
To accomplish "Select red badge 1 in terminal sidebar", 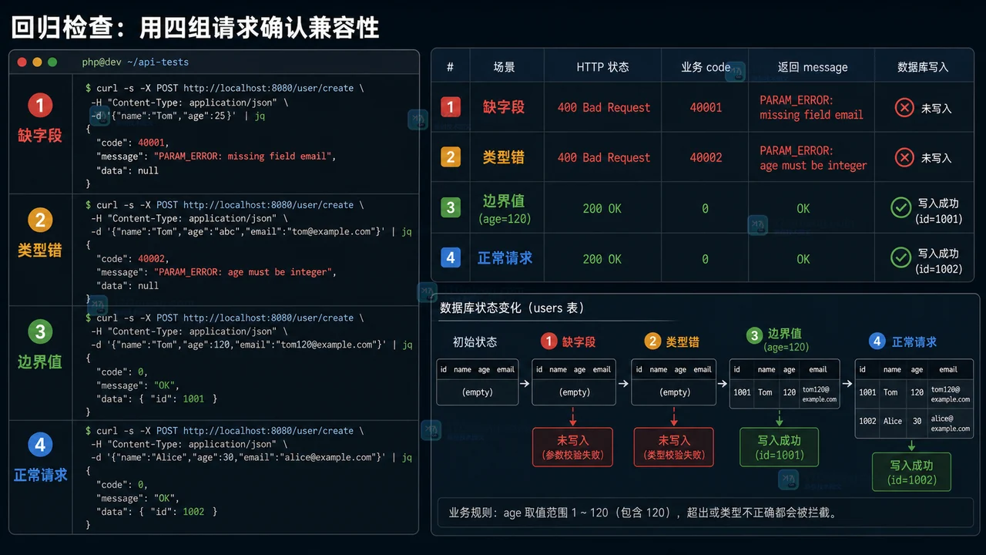I will click(40, 106).
